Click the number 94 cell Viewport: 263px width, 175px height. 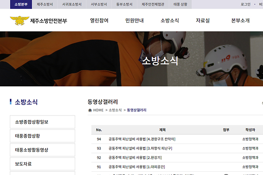(99, 139)
